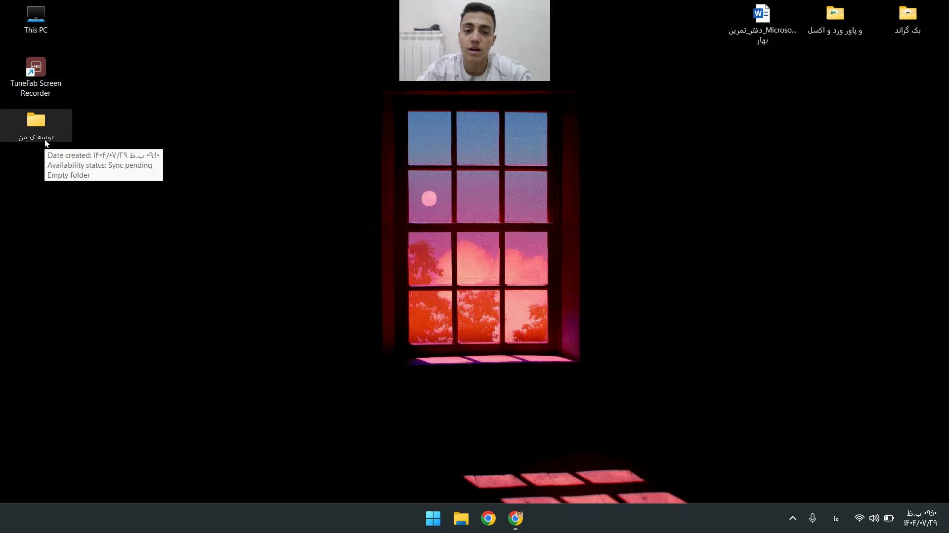Click the webcam video overlay
949x533 pixels.
[x=474, y=40]
